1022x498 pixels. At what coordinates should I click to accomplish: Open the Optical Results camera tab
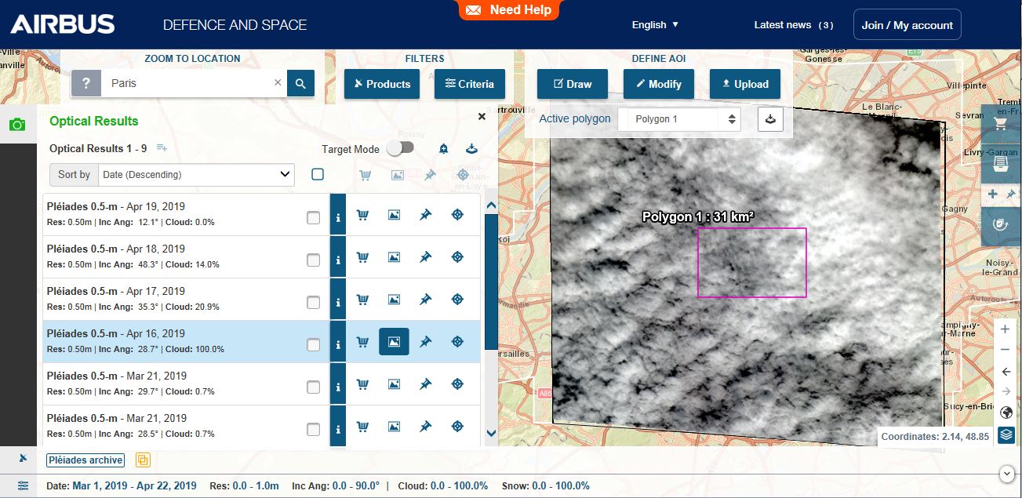point(18,125)
